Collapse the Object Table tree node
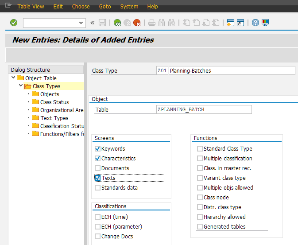 coord(14,78)
